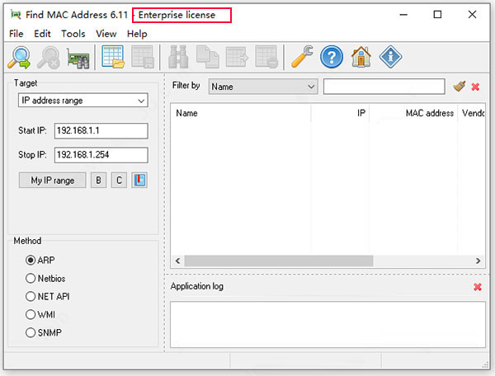495x376 pixels.
Task: Click the save results table icon
Action: pos(143,57)
